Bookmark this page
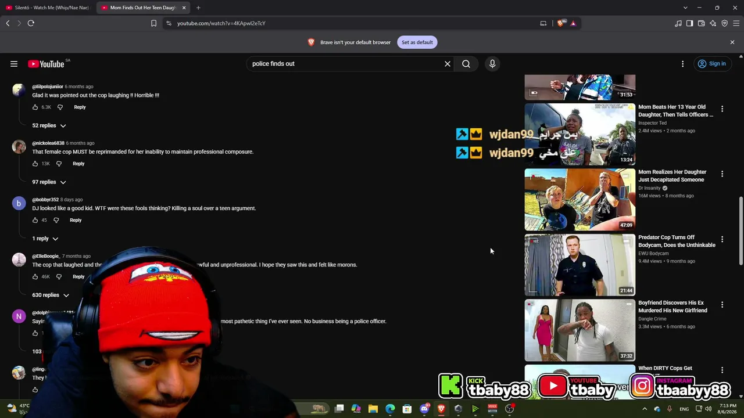This screenshot has width=744, height=418. pyautogui.click(x=153, y=23)
